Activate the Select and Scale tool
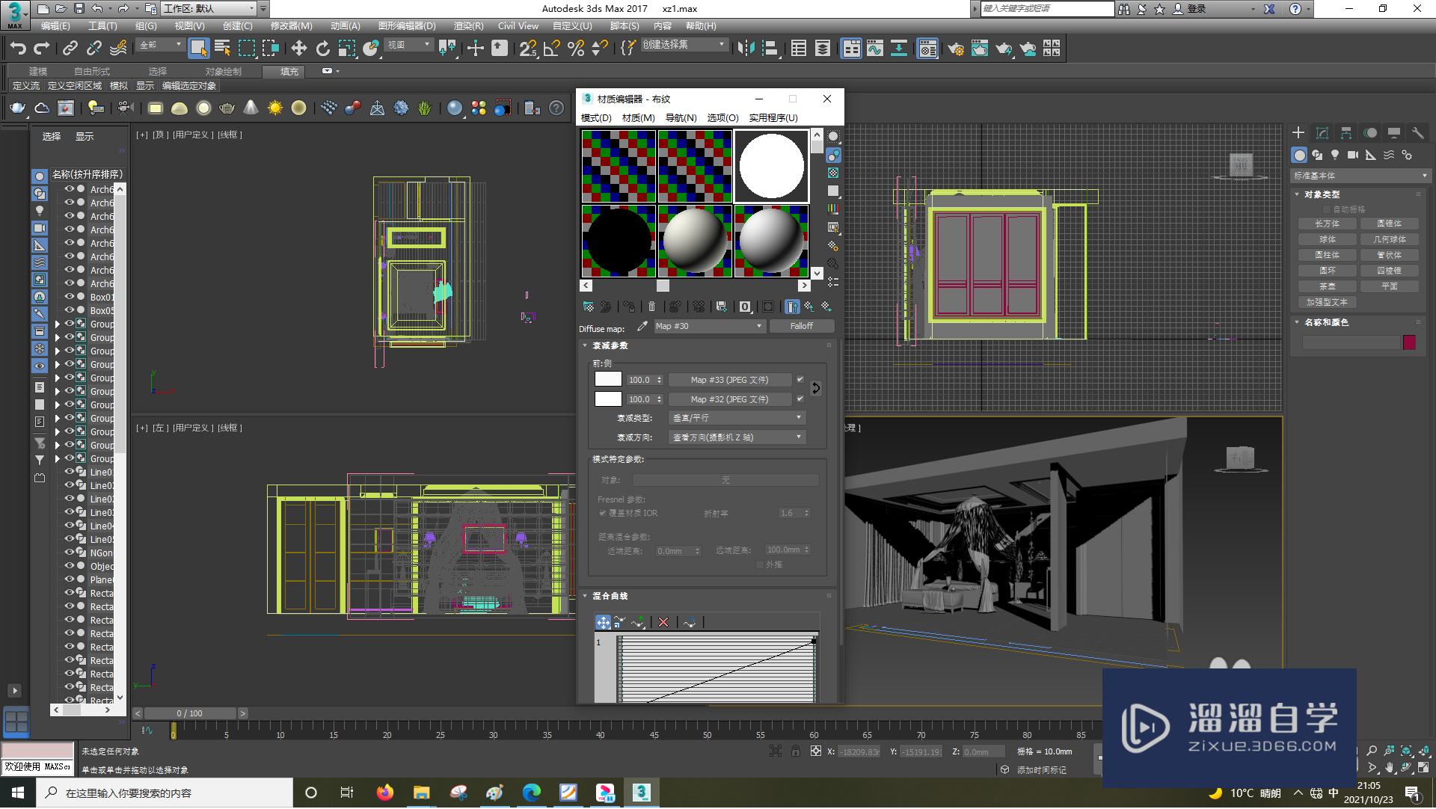 346,49
